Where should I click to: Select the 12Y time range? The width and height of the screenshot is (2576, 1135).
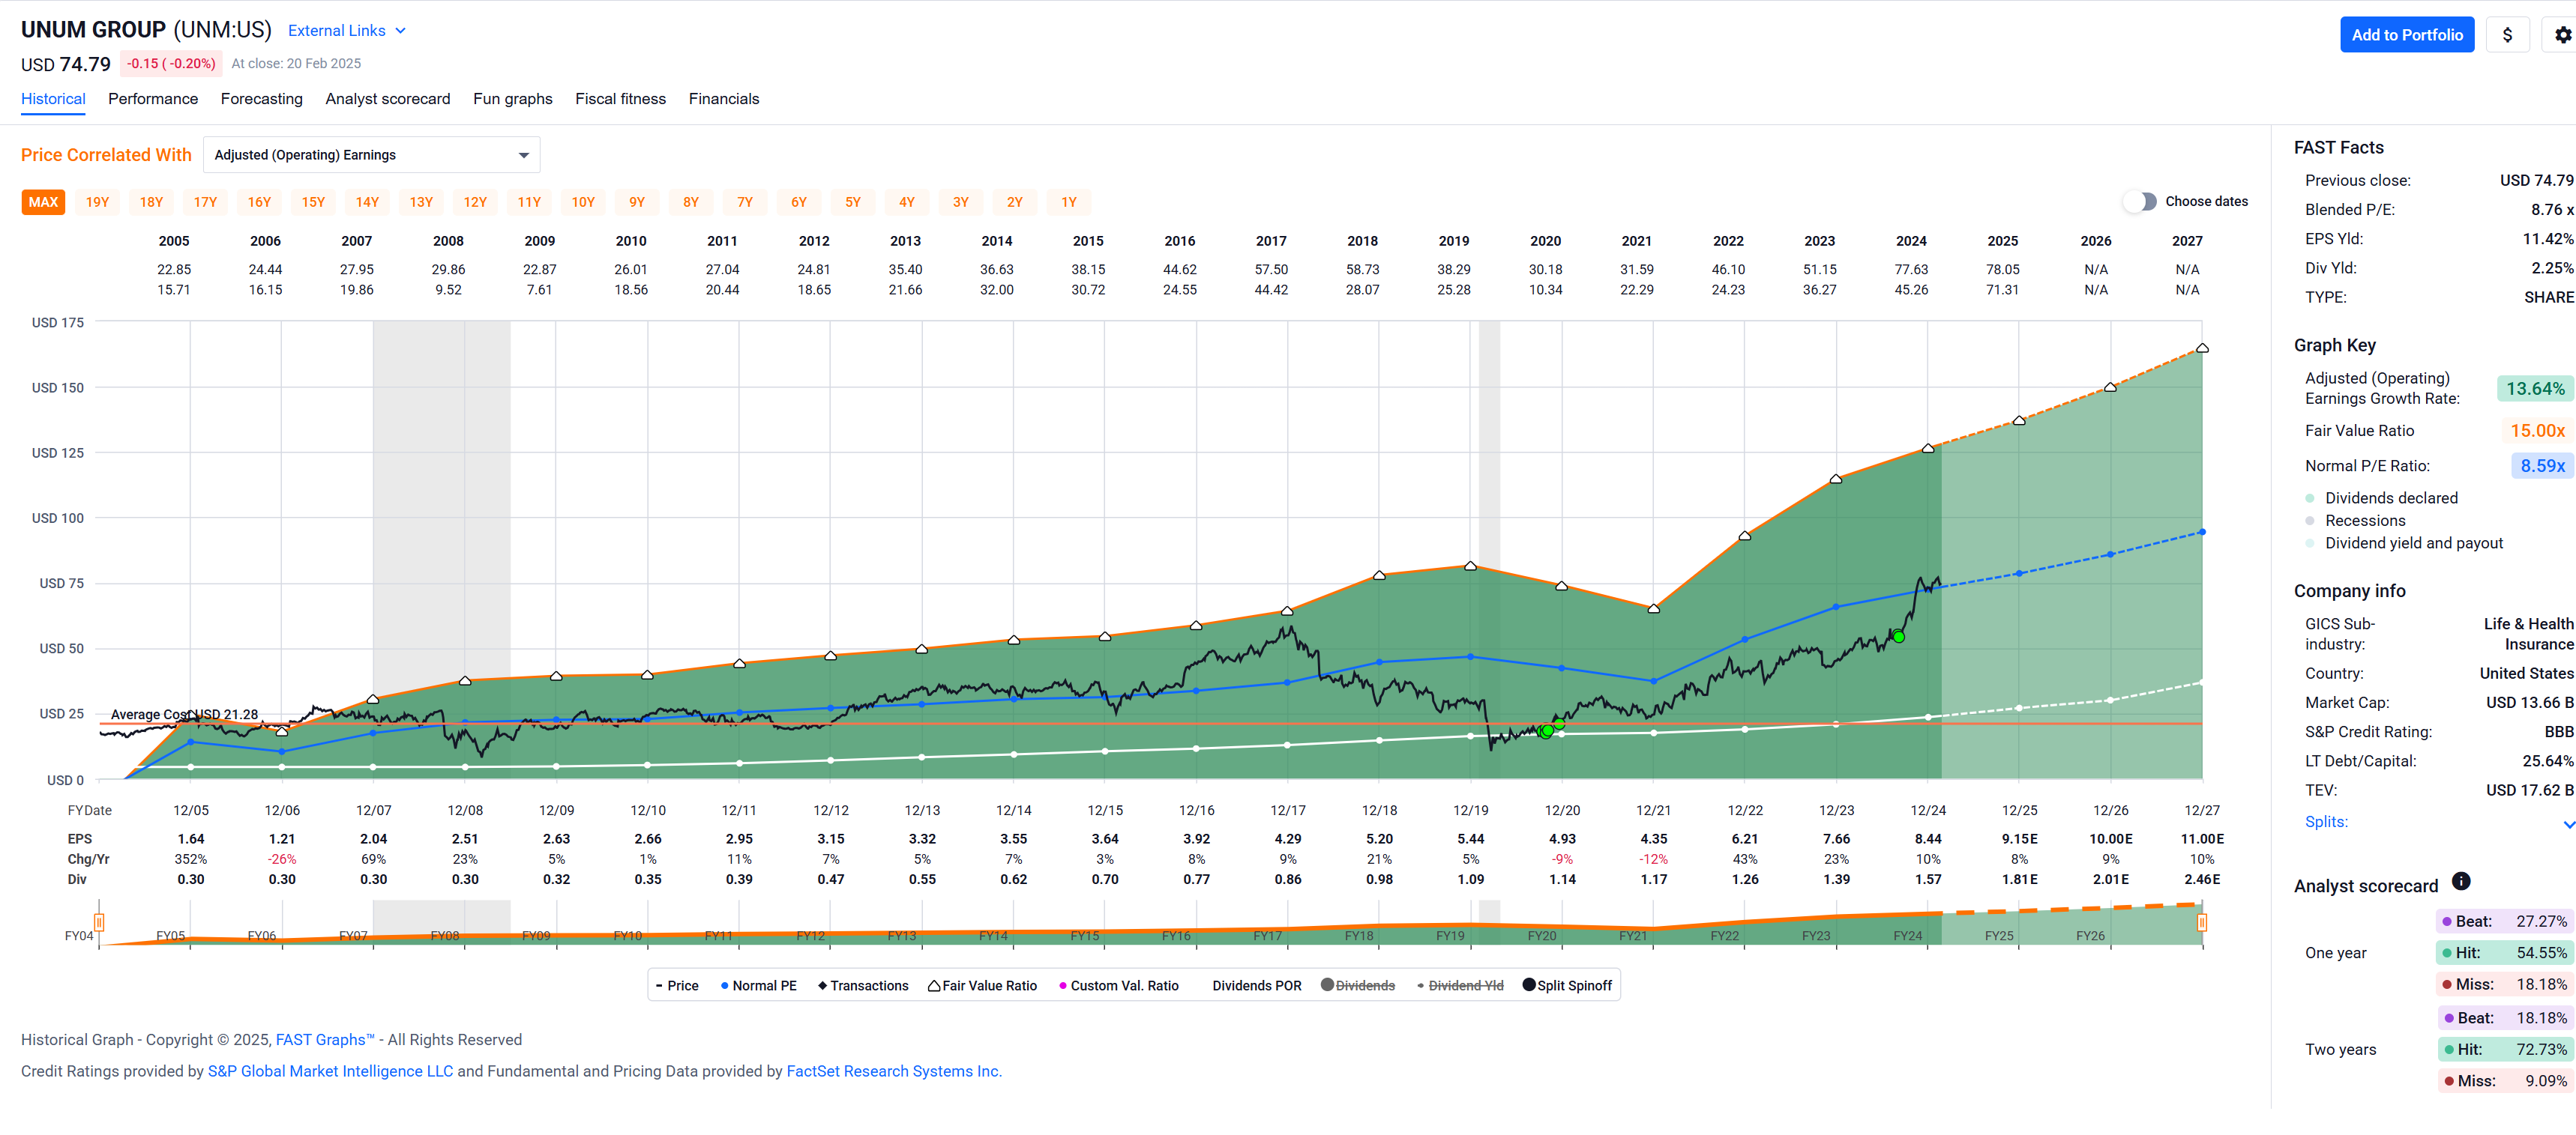(475, 202)
